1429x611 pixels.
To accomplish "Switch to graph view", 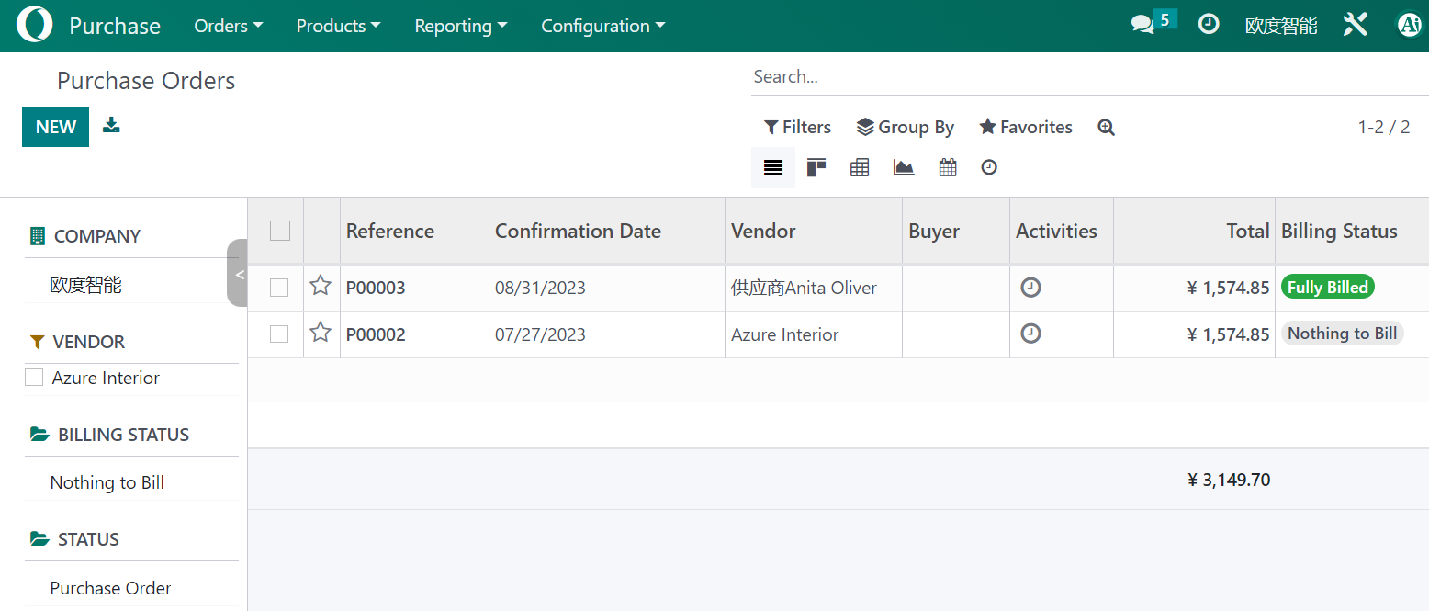I will pos(904,167).
